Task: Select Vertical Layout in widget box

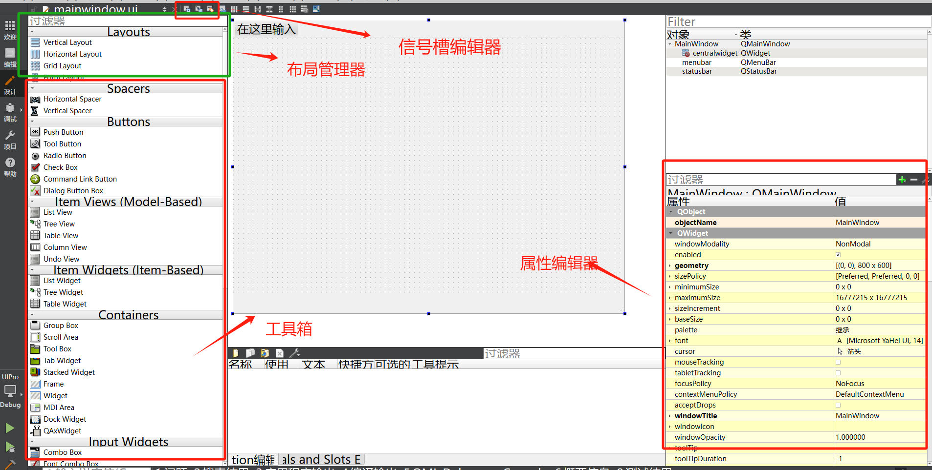Action: [67, 42]
